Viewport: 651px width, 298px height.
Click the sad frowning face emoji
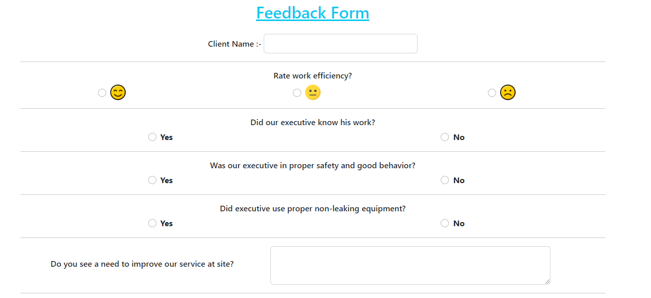click(508, 92)
